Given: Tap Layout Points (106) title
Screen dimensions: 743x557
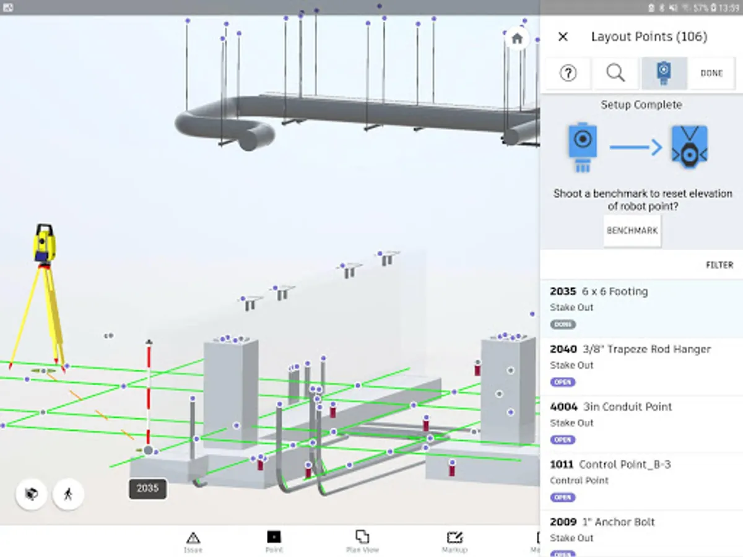Looking at the screenshot, I should pos(649,37).
